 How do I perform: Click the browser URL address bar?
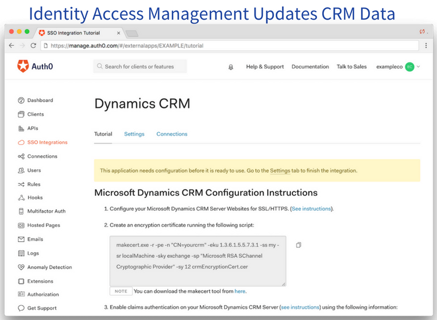[230, 45]
